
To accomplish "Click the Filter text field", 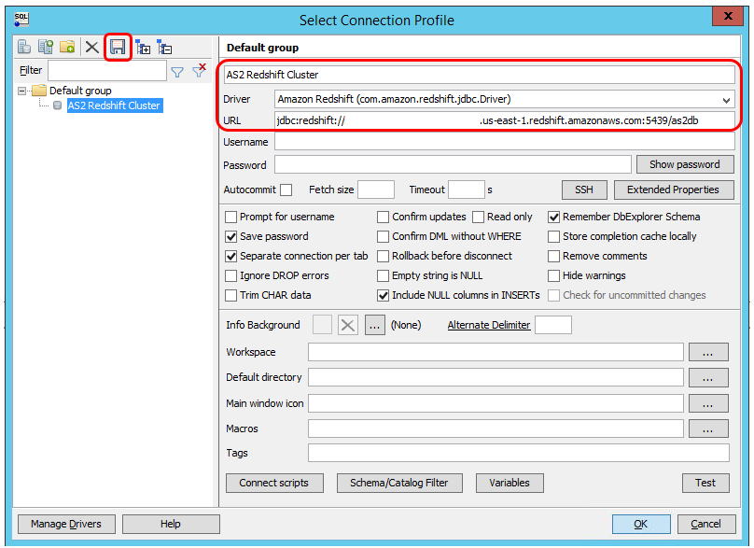I will click(107, 71).
